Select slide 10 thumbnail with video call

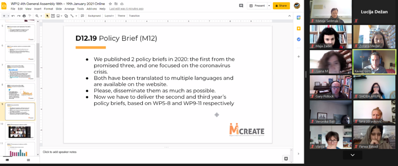(20, 131)
